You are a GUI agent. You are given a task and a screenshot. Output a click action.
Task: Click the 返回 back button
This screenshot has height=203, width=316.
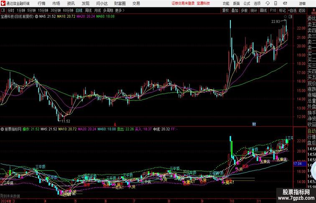point(302,10)
